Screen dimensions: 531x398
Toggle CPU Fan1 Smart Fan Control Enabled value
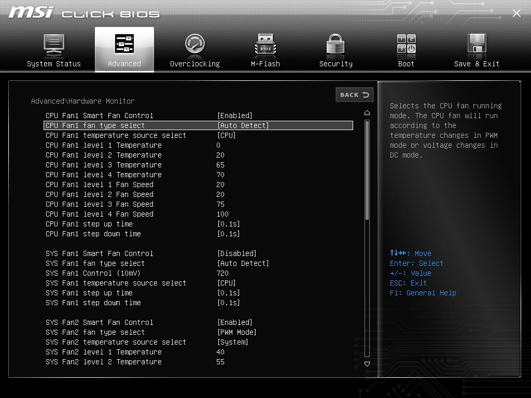pos(235,116)
